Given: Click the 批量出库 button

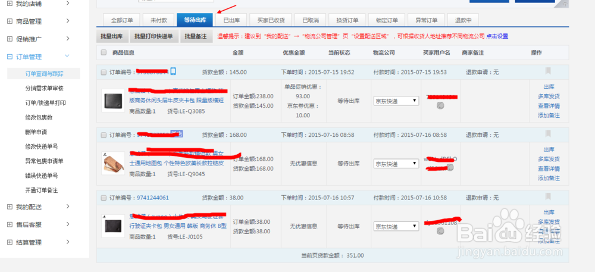Looking at the screenshot, I should point(112,36).
